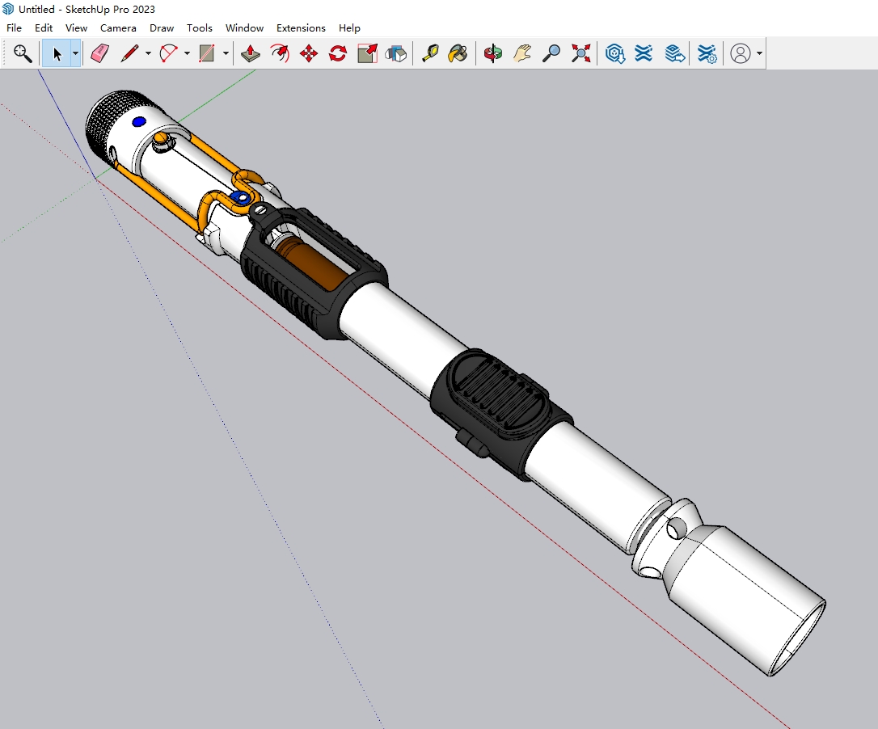Open the Camera menu
This screenshot has width=878, height=729.
(x=118, y=28)
